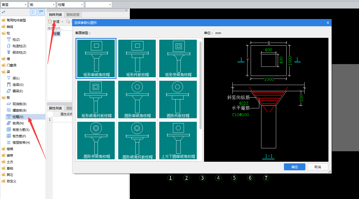Choose 矩形托板柱帽 section type
359x199 pixels.
(x=137, y=58)
